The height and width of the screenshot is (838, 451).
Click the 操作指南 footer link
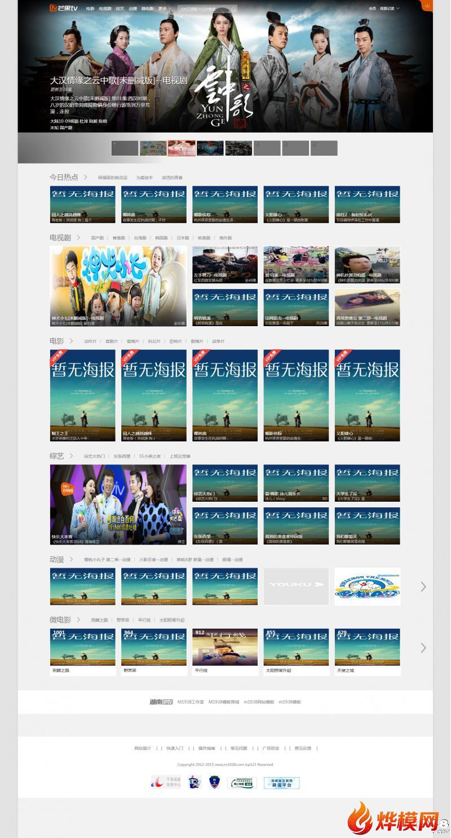206,748
